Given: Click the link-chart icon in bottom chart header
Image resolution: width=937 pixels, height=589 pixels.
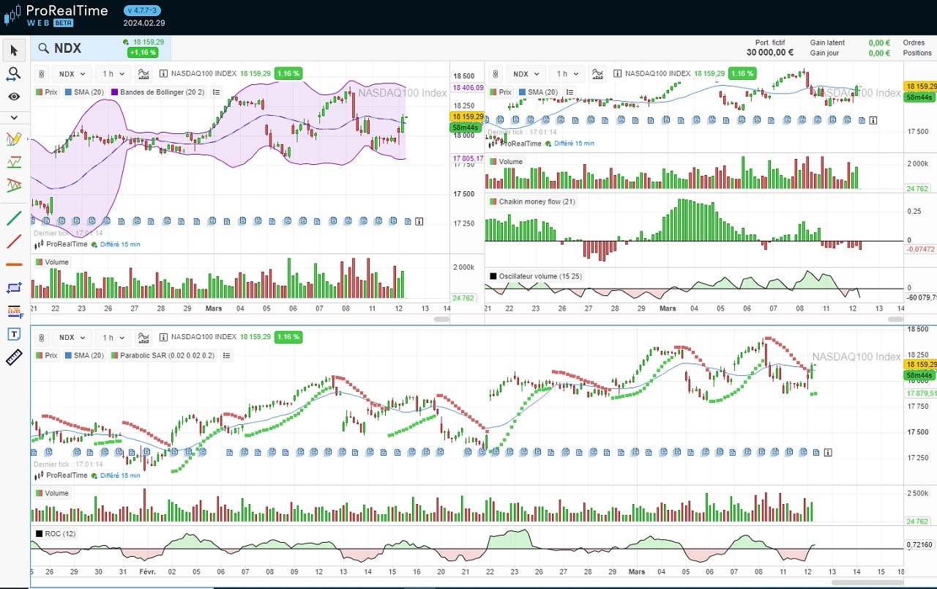Looking at the screenshot, I should click(42, 338).
